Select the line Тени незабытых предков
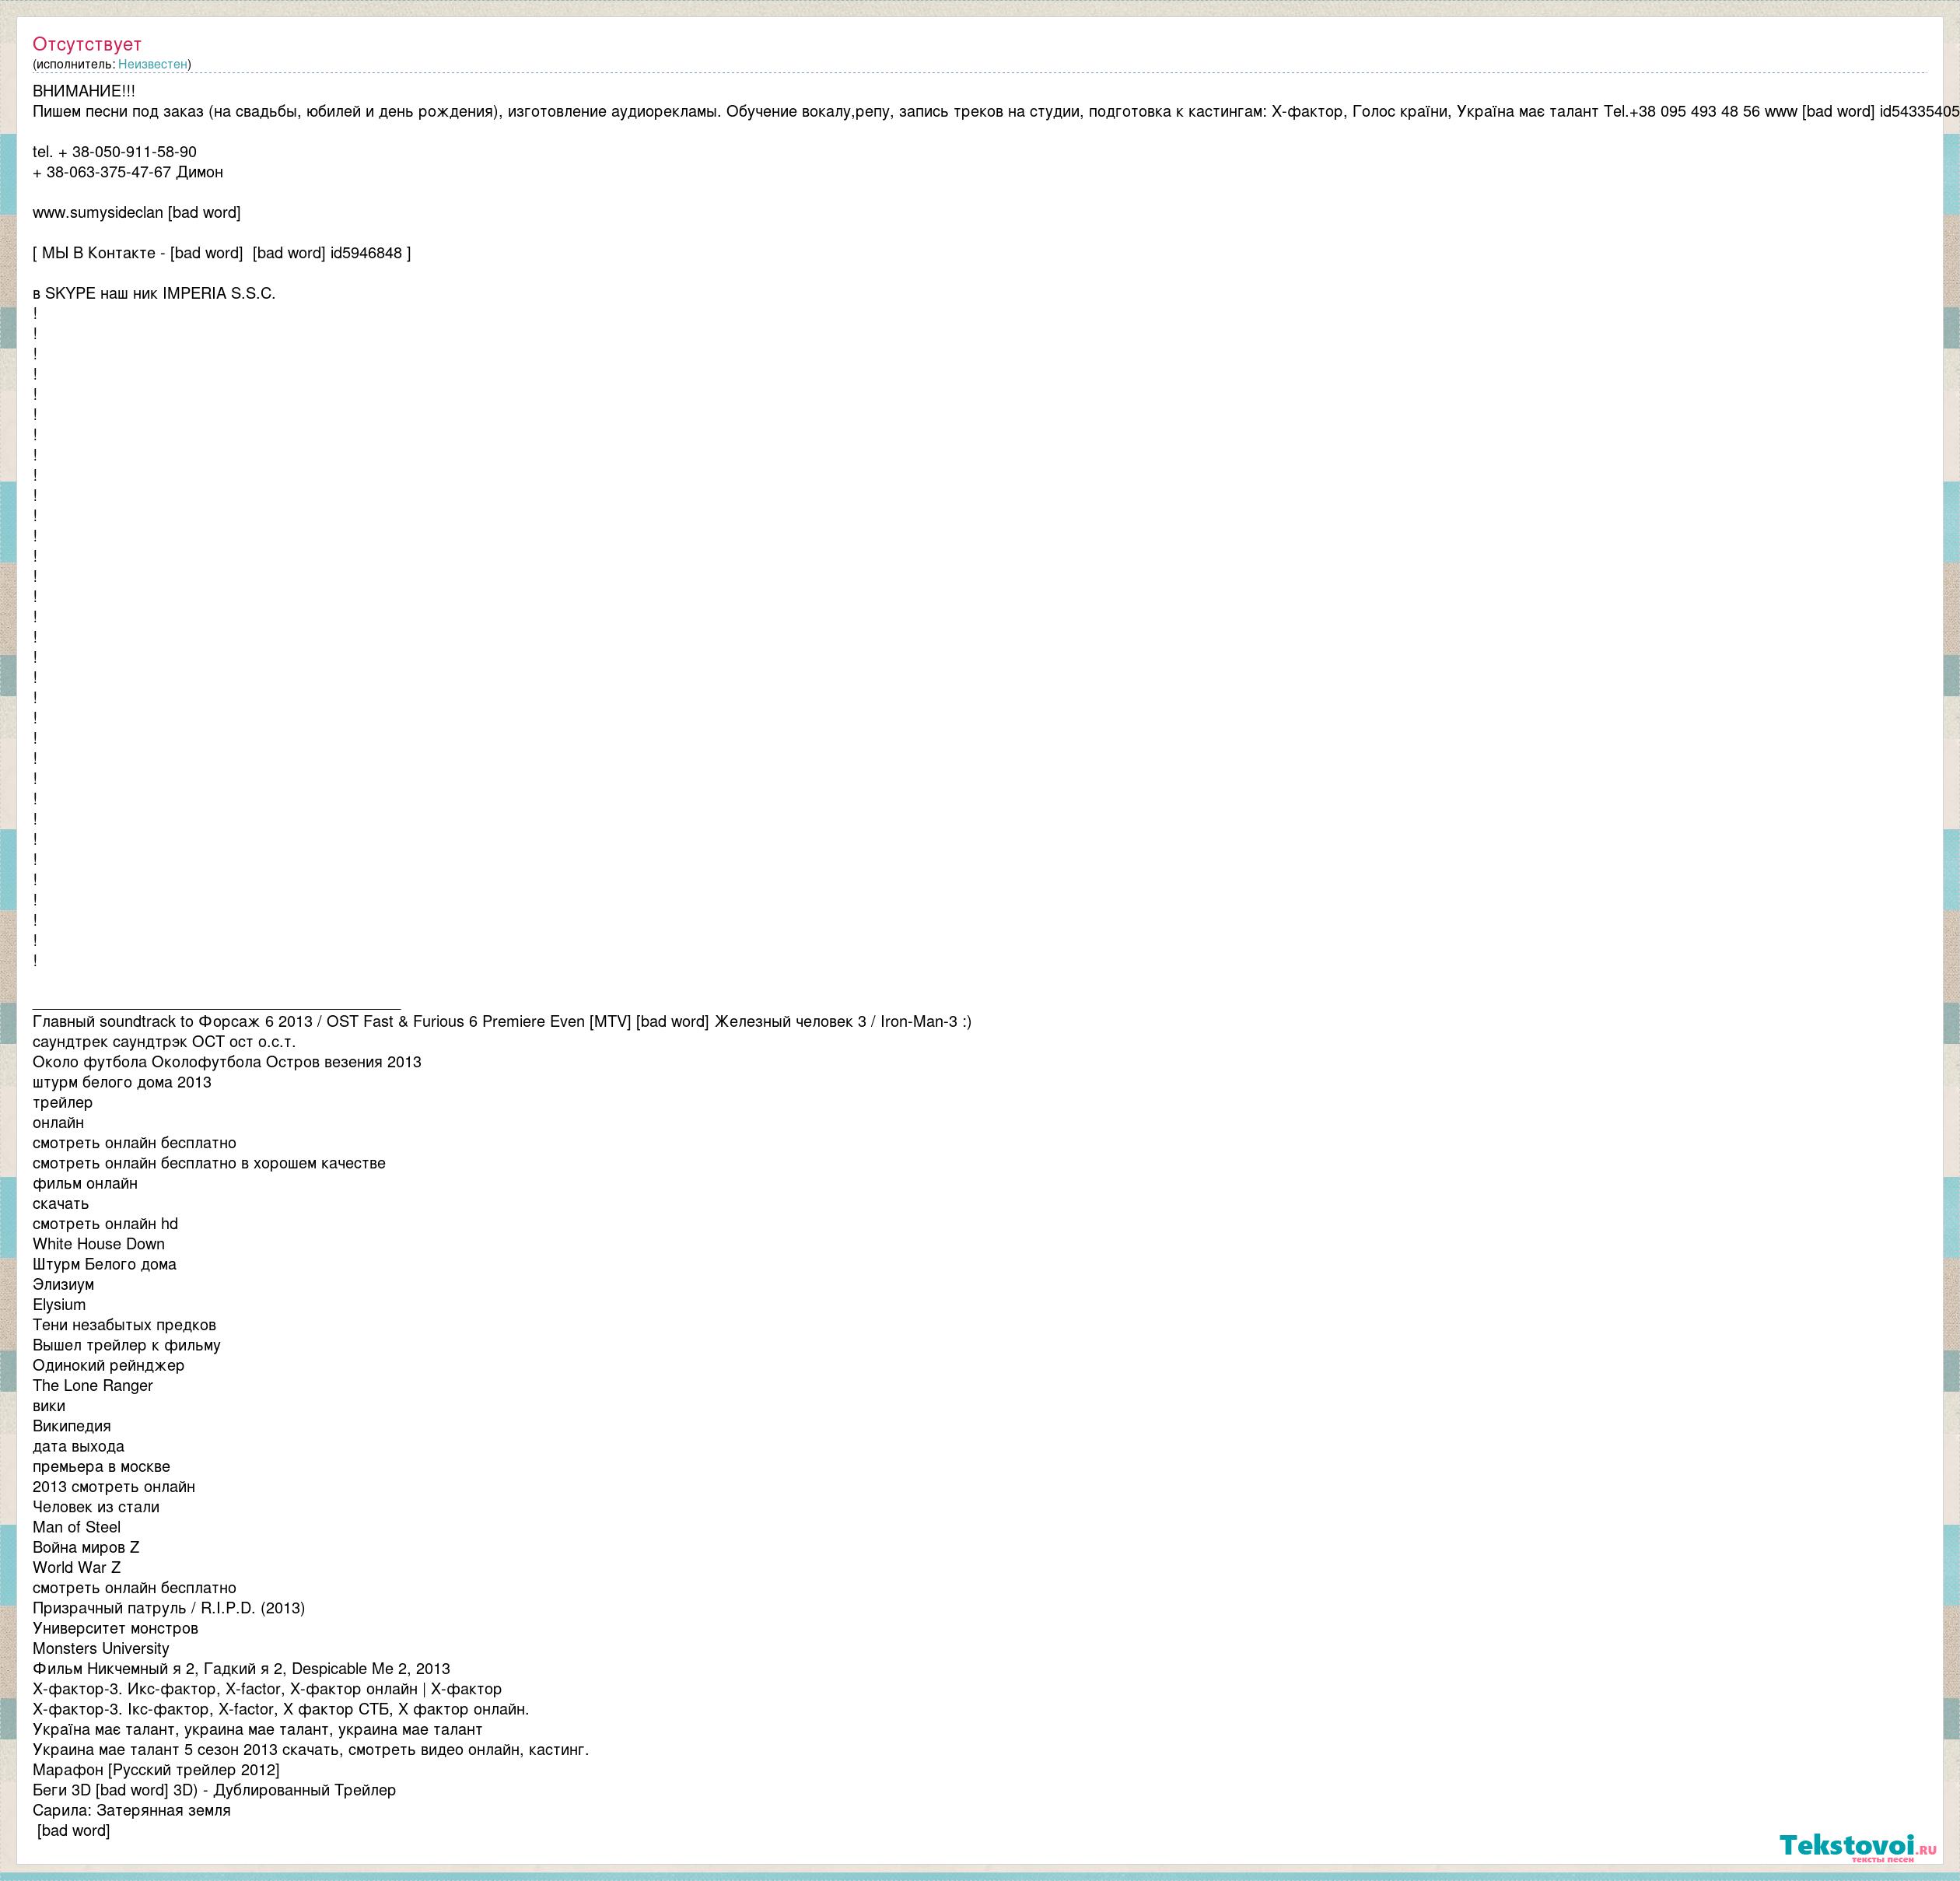 (x=124, y=1325)
